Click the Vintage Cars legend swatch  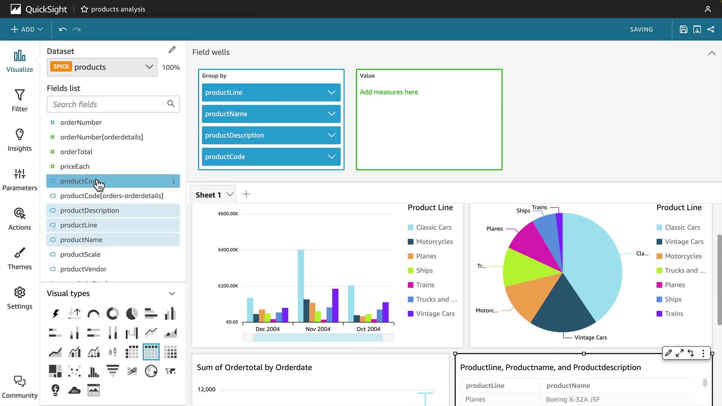pyautogui.click(x=411, y=314)
